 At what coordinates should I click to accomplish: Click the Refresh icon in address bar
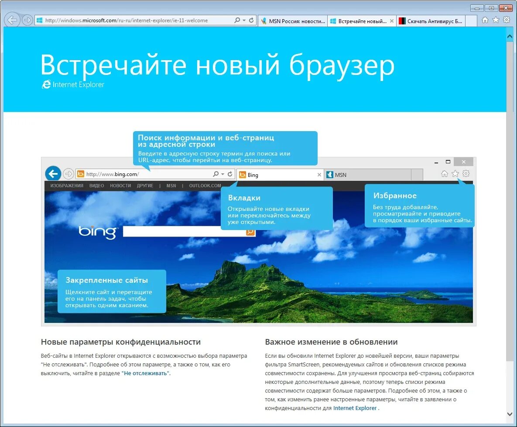[251, 20]
